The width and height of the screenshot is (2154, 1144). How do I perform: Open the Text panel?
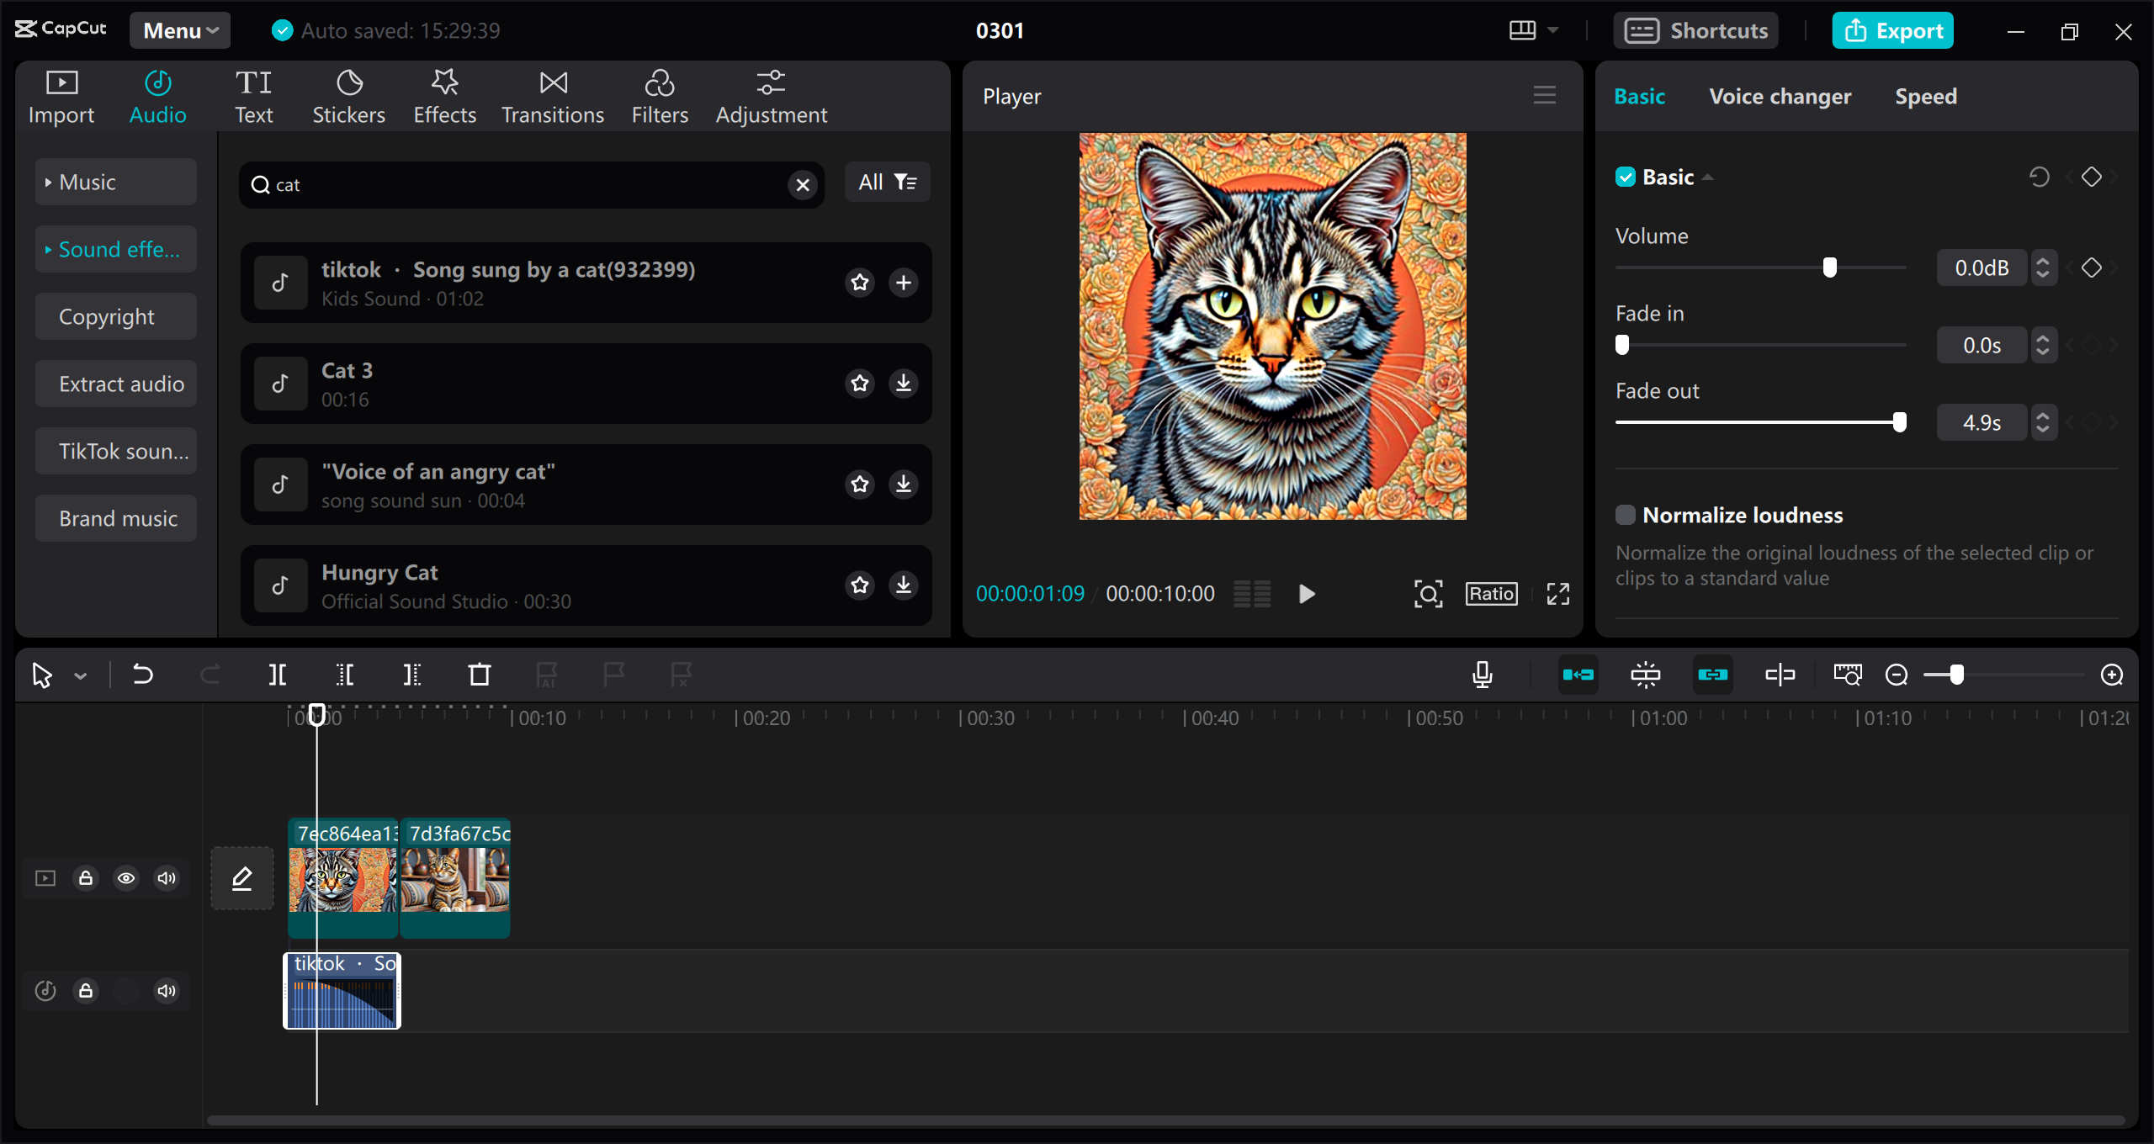click(x=253, y=95)
